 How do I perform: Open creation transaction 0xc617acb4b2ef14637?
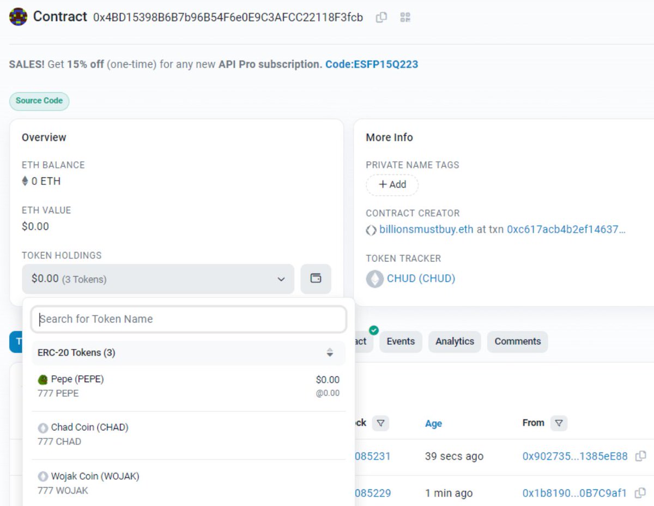coord(566,230)
